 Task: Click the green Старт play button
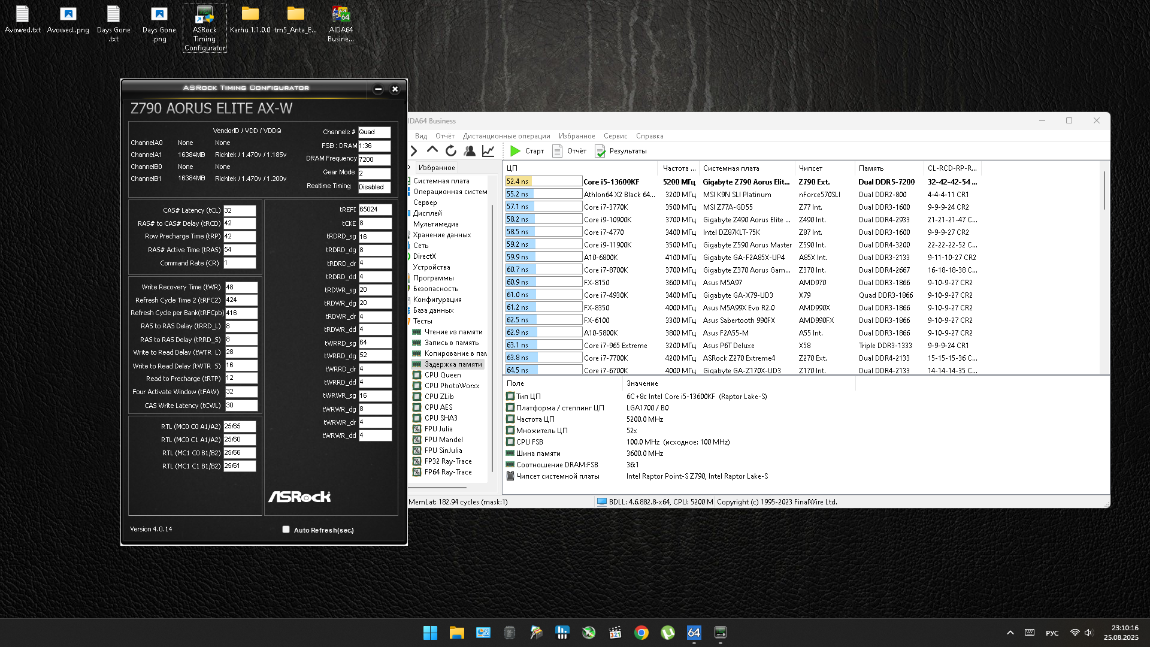point(515,151)
